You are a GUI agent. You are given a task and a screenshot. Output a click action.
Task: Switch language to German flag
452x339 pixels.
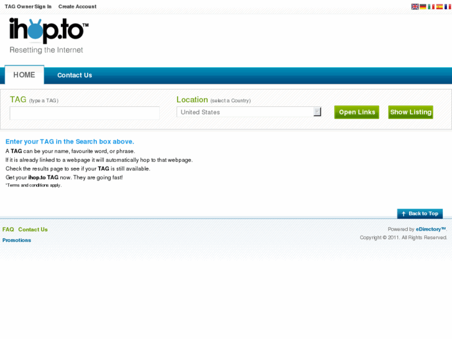[423, 7]
